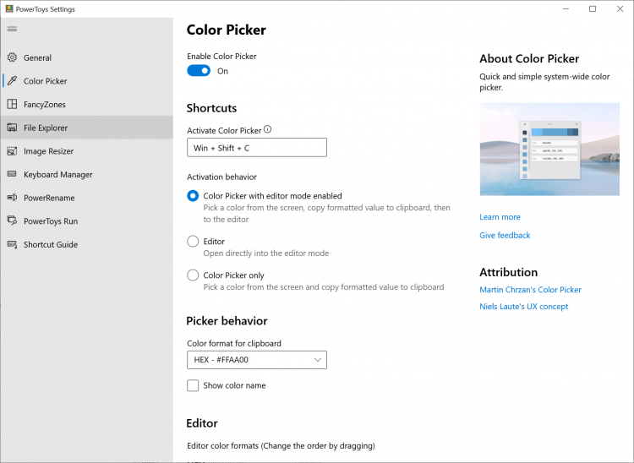The width and height of the screenshot is (634, 463).
Task: Click the PowerRename sidebar icon
Action: pyautogui.click(x=12, y=198)
